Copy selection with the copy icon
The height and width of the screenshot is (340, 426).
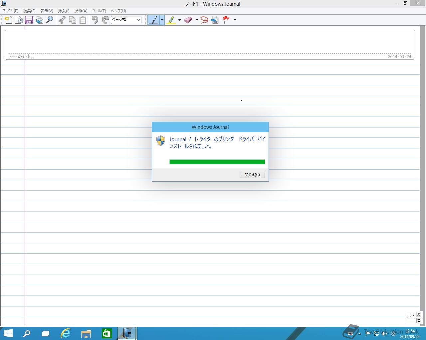[x=72, y=20]
